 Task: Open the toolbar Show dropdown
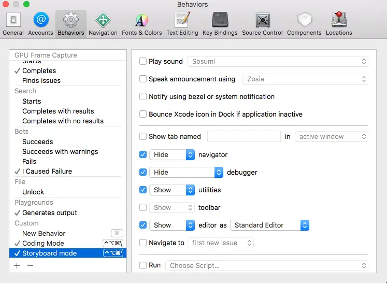click(172, 207)
